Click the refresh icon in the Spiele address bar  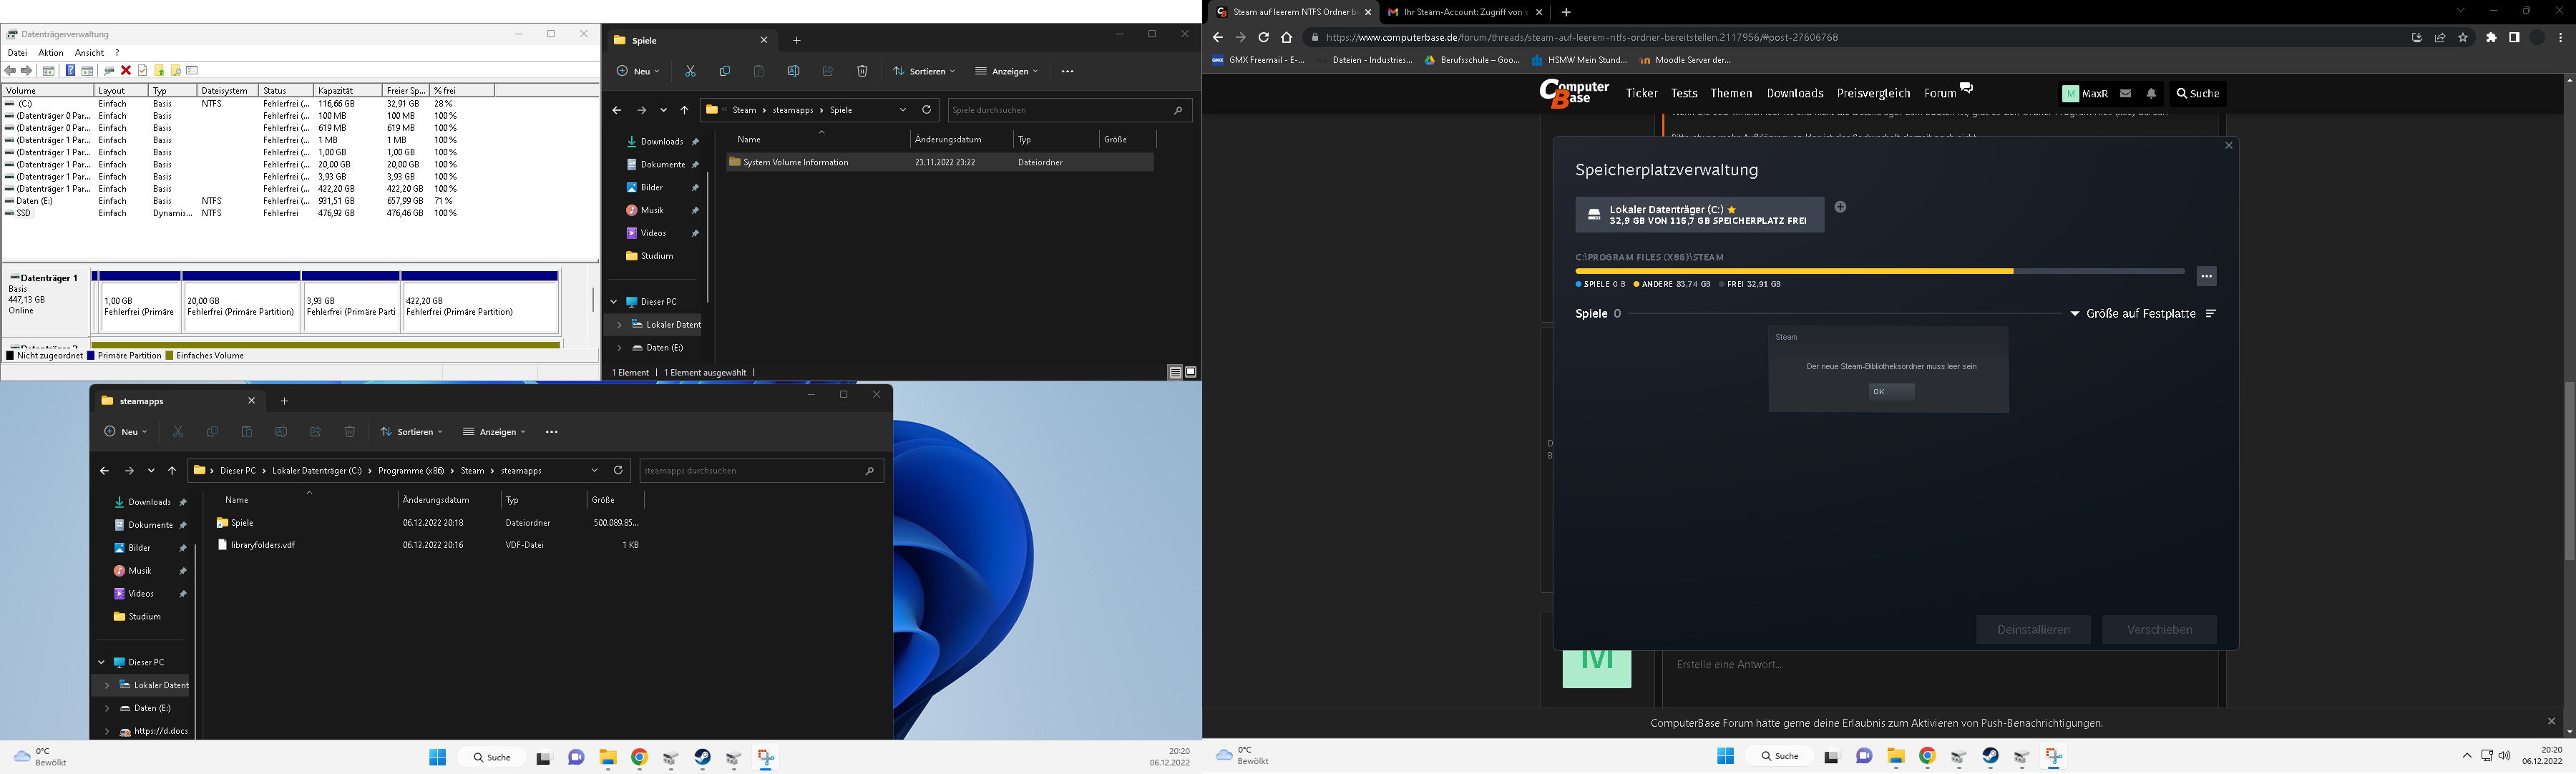[x=927, y=110]
